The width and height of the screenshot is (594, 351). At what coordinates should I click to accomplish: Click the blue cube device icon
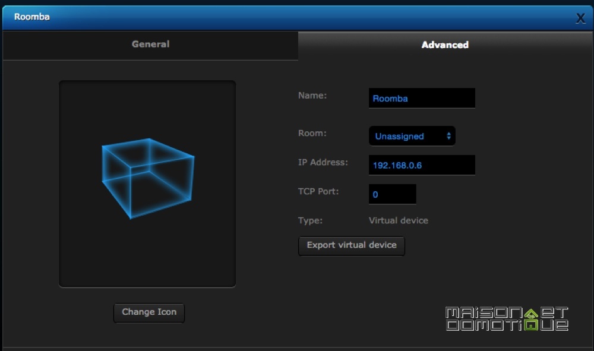tap(148, 178)
